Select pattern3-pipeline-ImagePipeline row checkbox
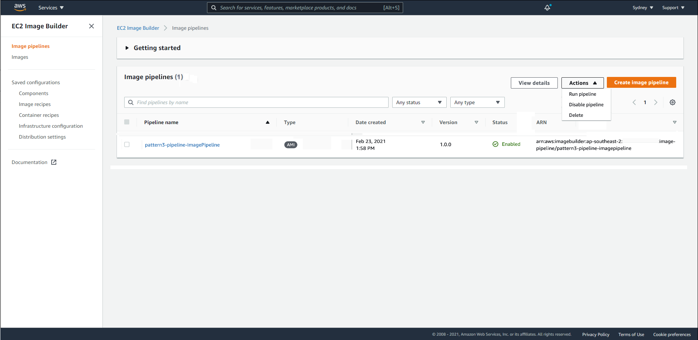698x340 pixels. click(x=127, y=144)
